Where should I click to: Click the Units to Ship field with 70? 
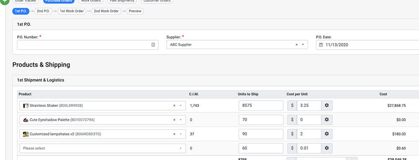coord(261,120)
